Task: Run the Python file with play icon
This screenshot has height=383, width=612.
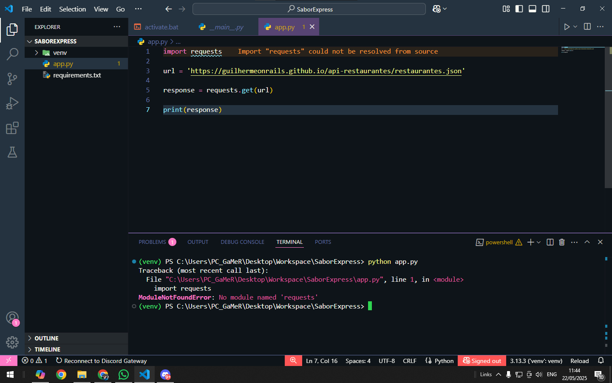Action: [567, 27]
